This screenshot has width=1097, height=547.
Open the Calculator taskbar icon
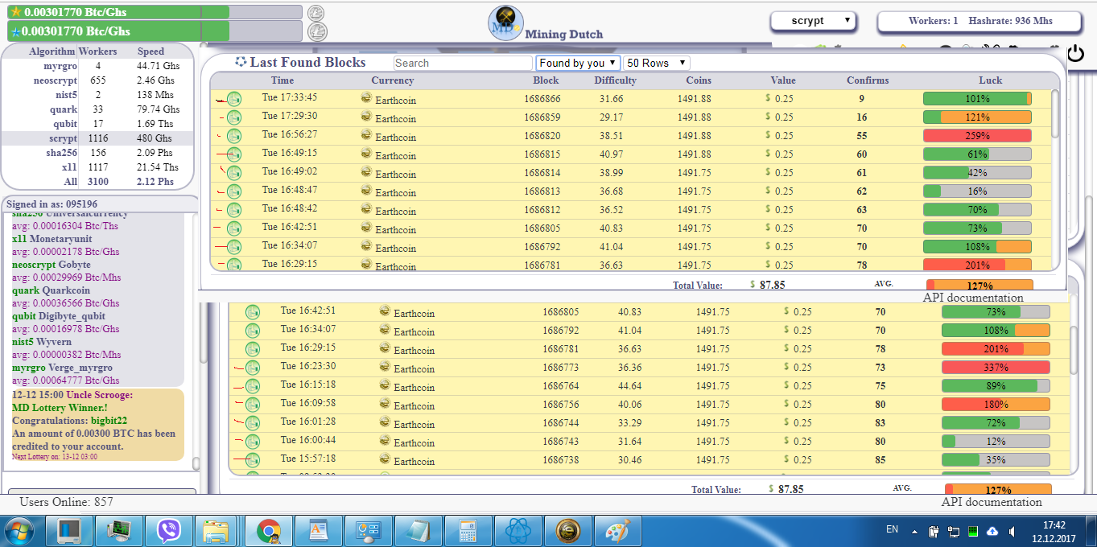(x=468, y=531)
